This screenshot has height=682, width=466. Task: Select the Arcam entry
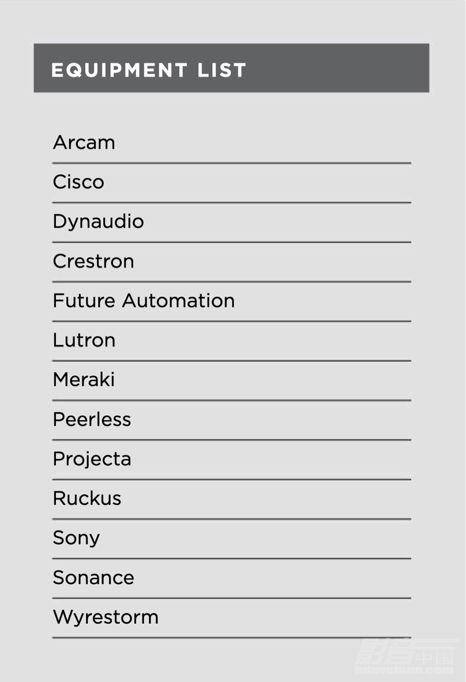tap(84, 142)
